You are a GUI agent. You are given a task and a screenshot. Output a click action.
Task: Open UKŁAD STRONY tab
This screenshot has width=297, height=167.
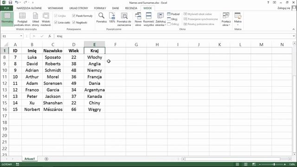(x=78, y=8)
